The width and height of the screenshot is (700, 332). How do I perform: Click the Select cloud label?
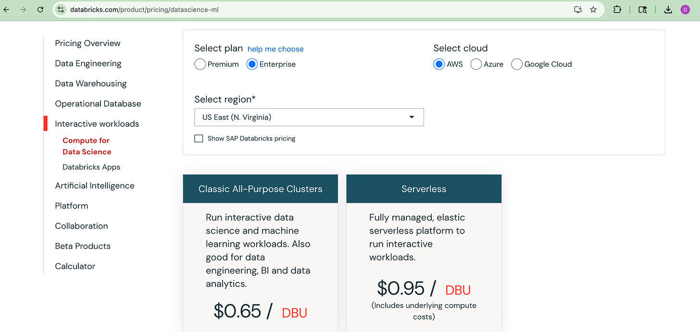461,48
